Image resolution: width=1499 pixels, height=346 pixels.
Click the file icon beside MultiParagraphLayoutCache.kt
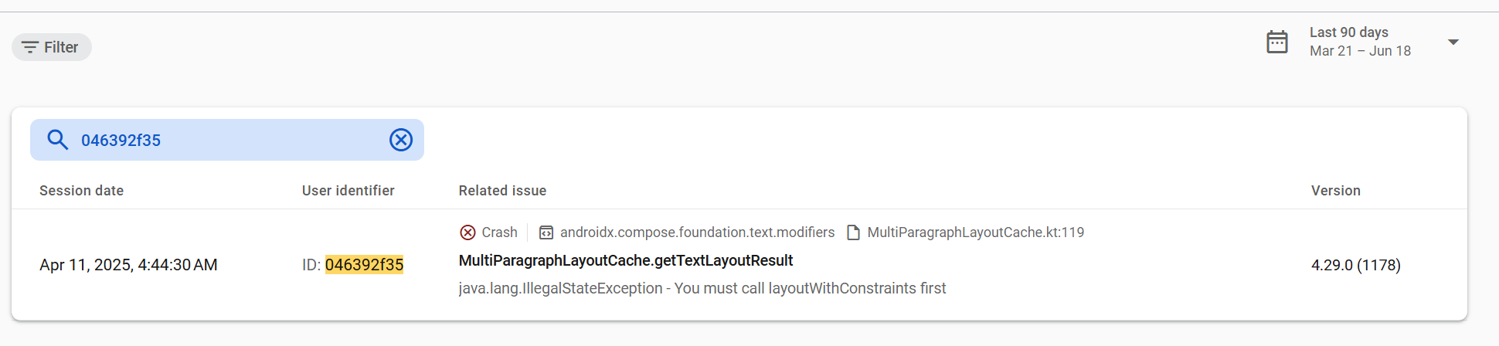pos(854,232)
